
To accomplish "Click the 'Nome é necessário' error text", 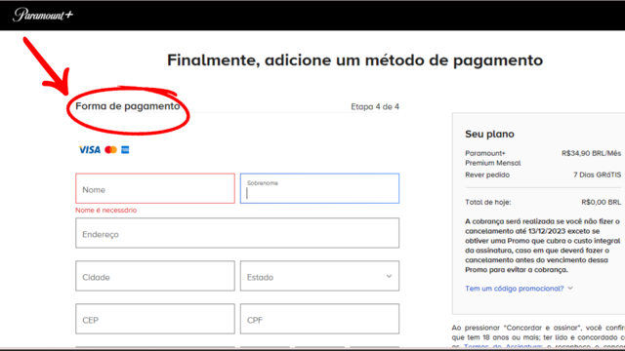I will (x=106, y=211).
